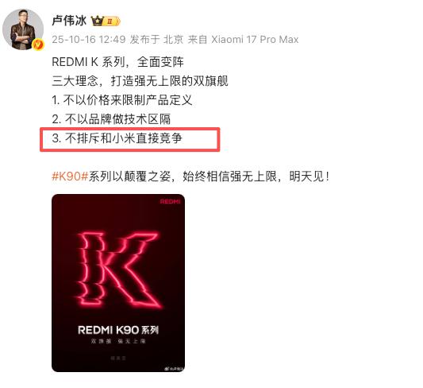Click the closing text ending 明天见！
Screen dimensions: 423x388
point(190,177)
